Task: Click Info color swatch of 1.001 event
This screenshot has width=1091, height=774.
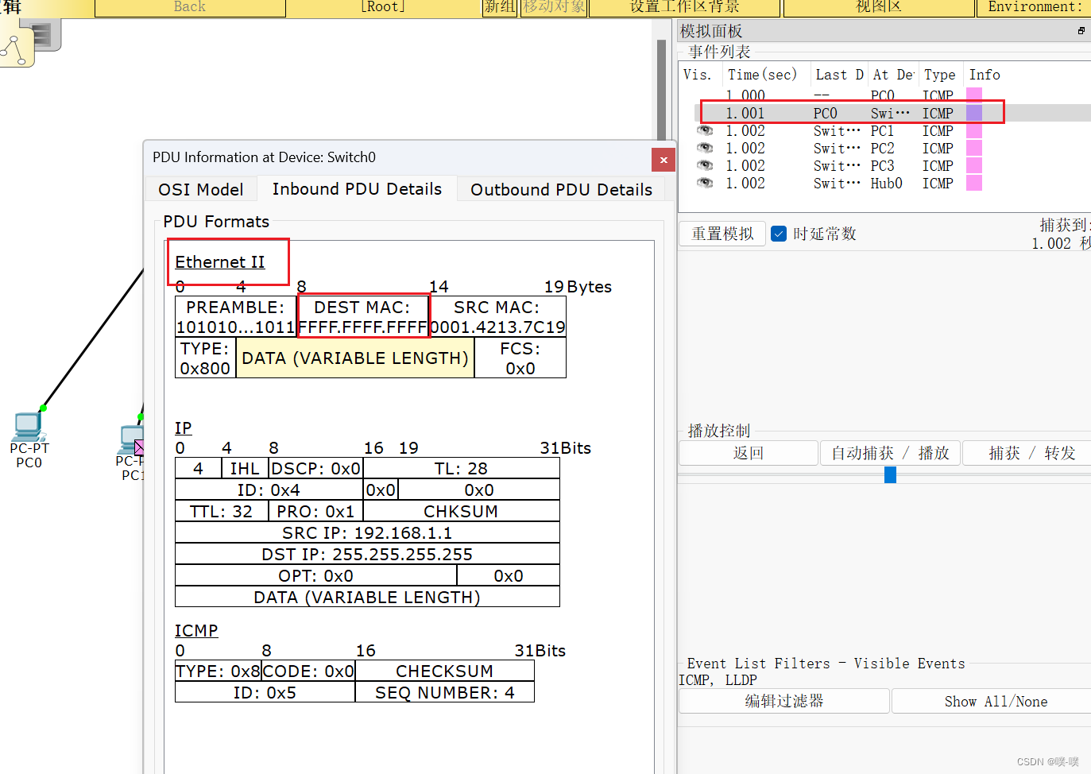Action: pyautogui.click(x=974, y=113)
